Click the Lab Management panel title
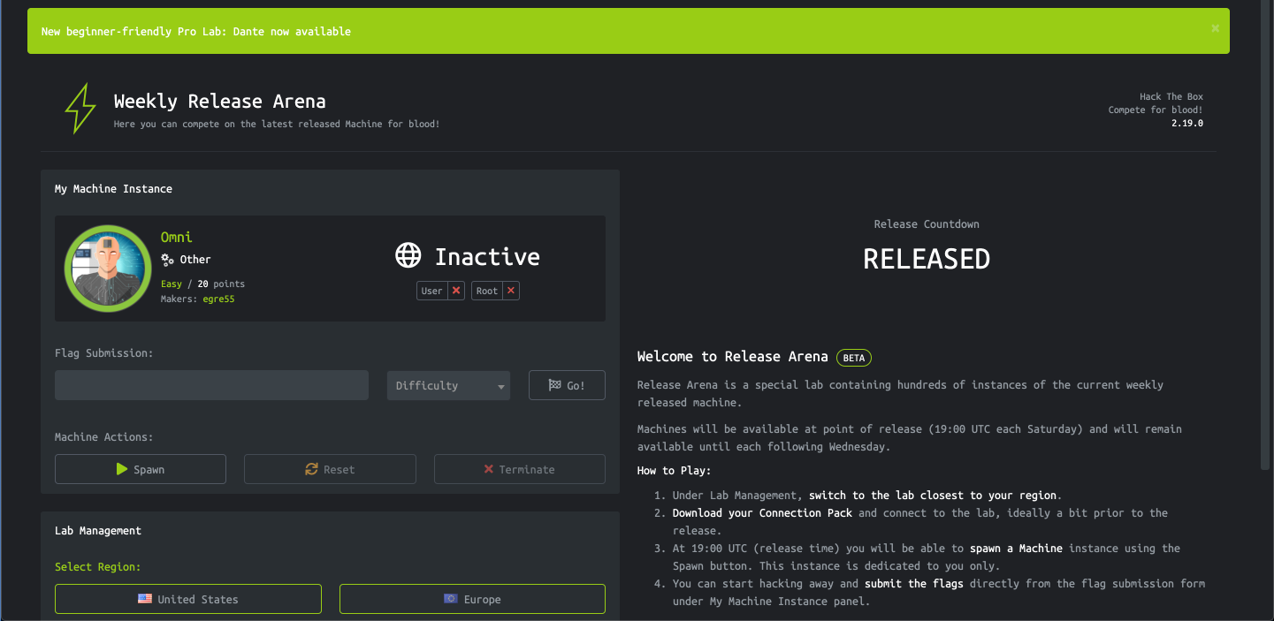 pyautogui.click(x=98, y=531)
